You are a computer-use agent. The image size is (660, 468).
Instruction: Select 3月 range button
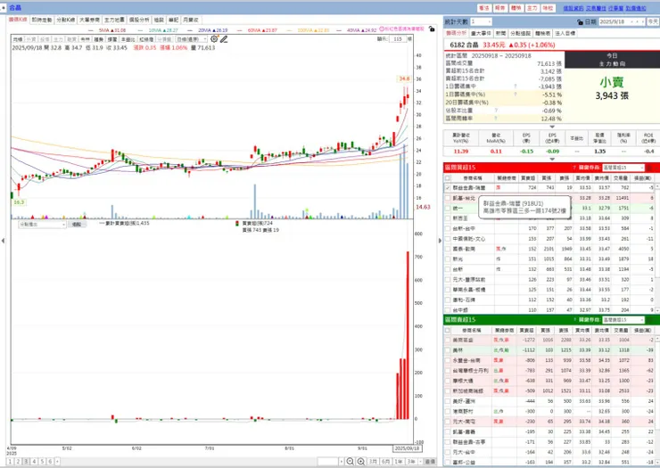coord(373,462)
